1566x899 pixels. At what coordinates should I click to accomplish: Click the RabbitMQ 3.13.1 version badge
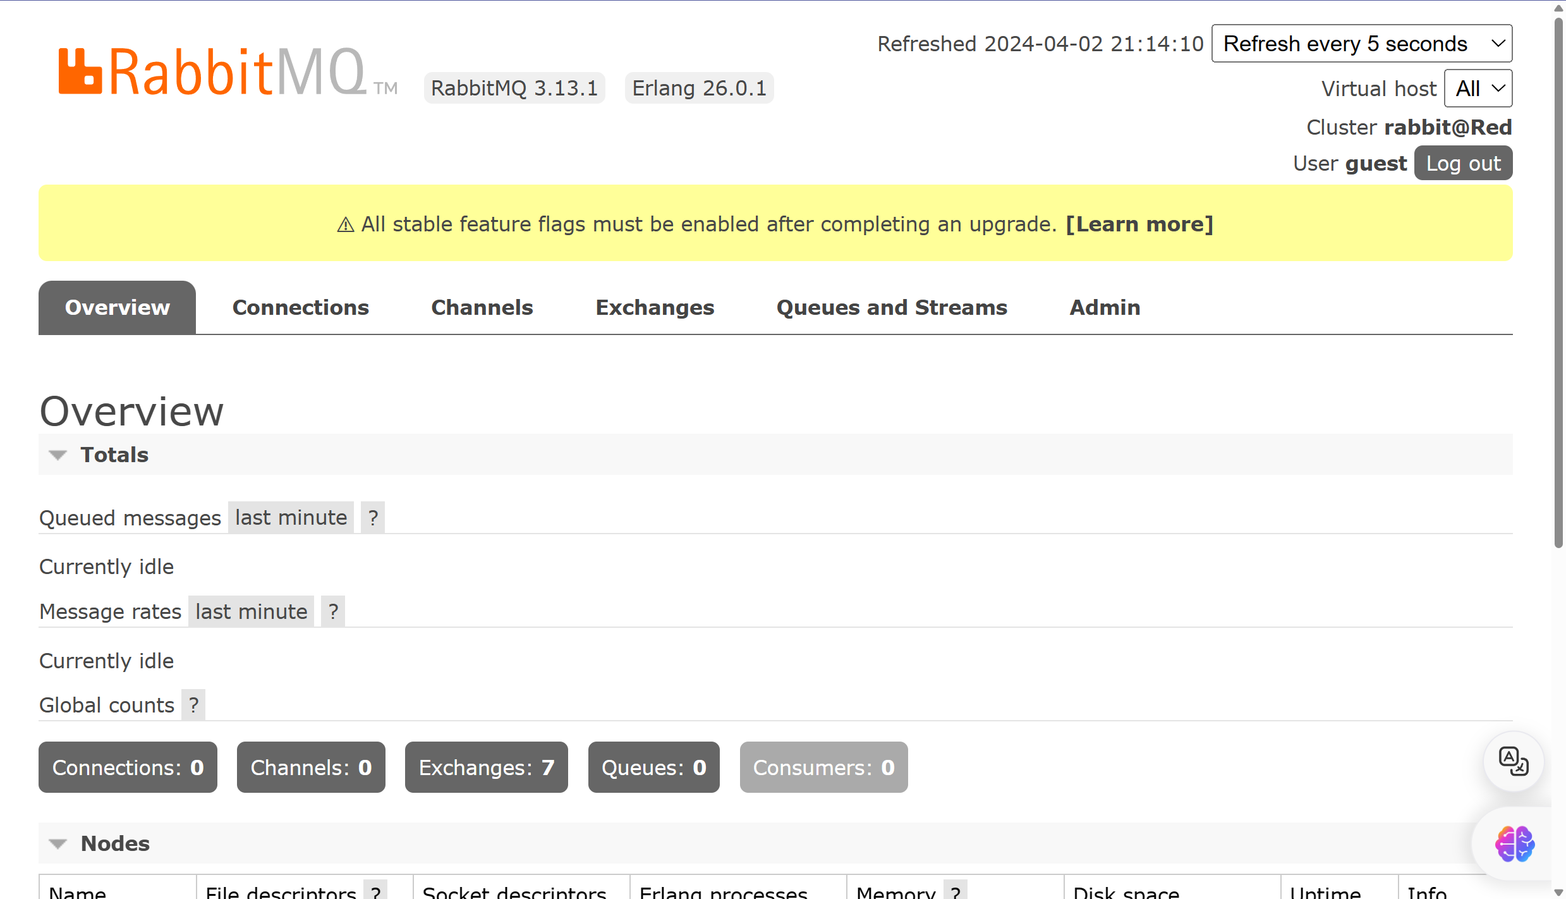point(514,88)
